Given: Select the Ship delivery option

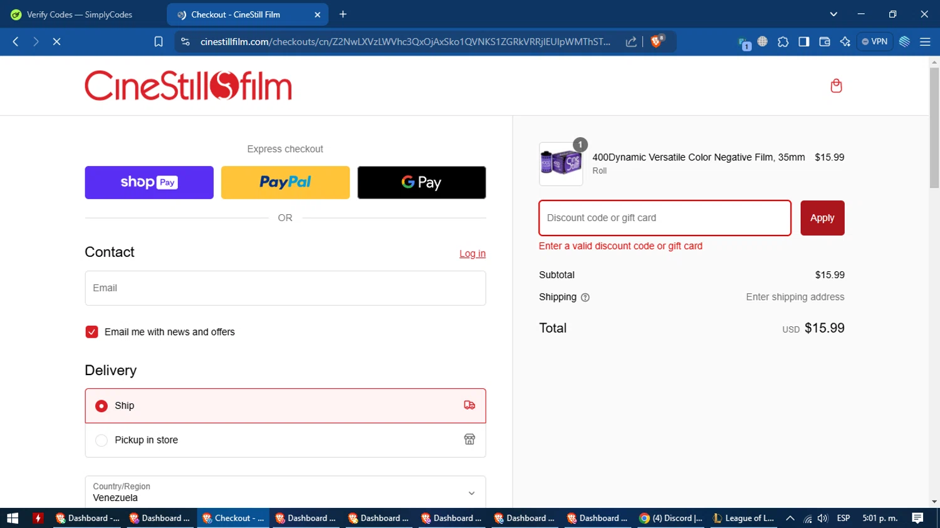Looking at the screenshot, I should coord(285,406).
